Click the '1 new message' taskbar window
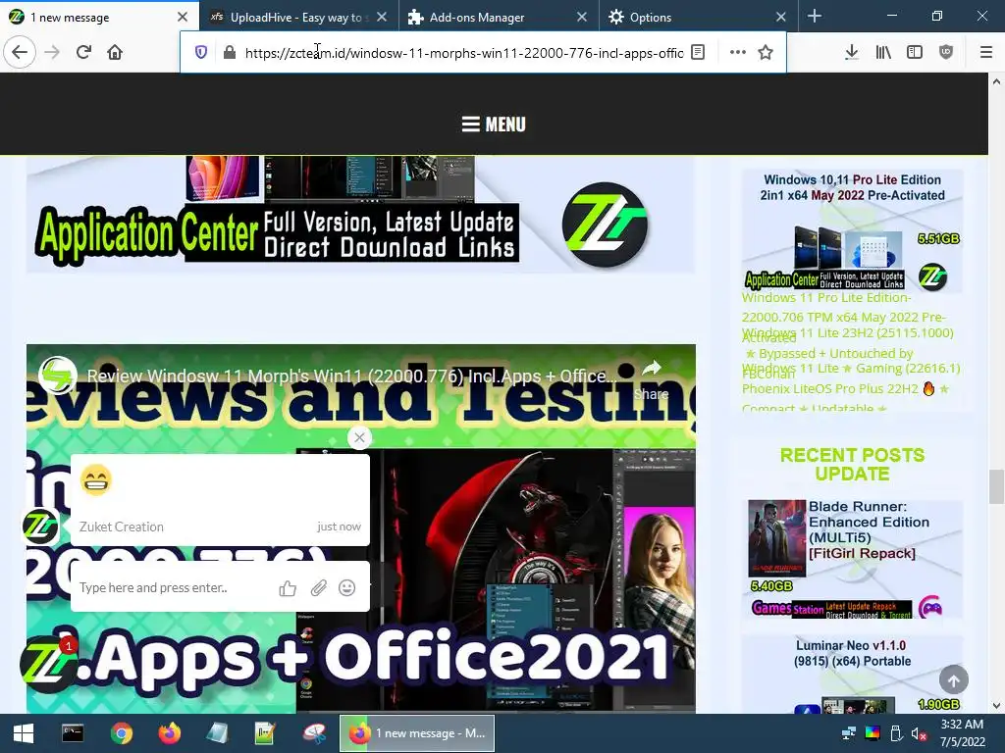The width and height of the screenshot is (1005, 753). pyautogui.click(x=417, y=733)
